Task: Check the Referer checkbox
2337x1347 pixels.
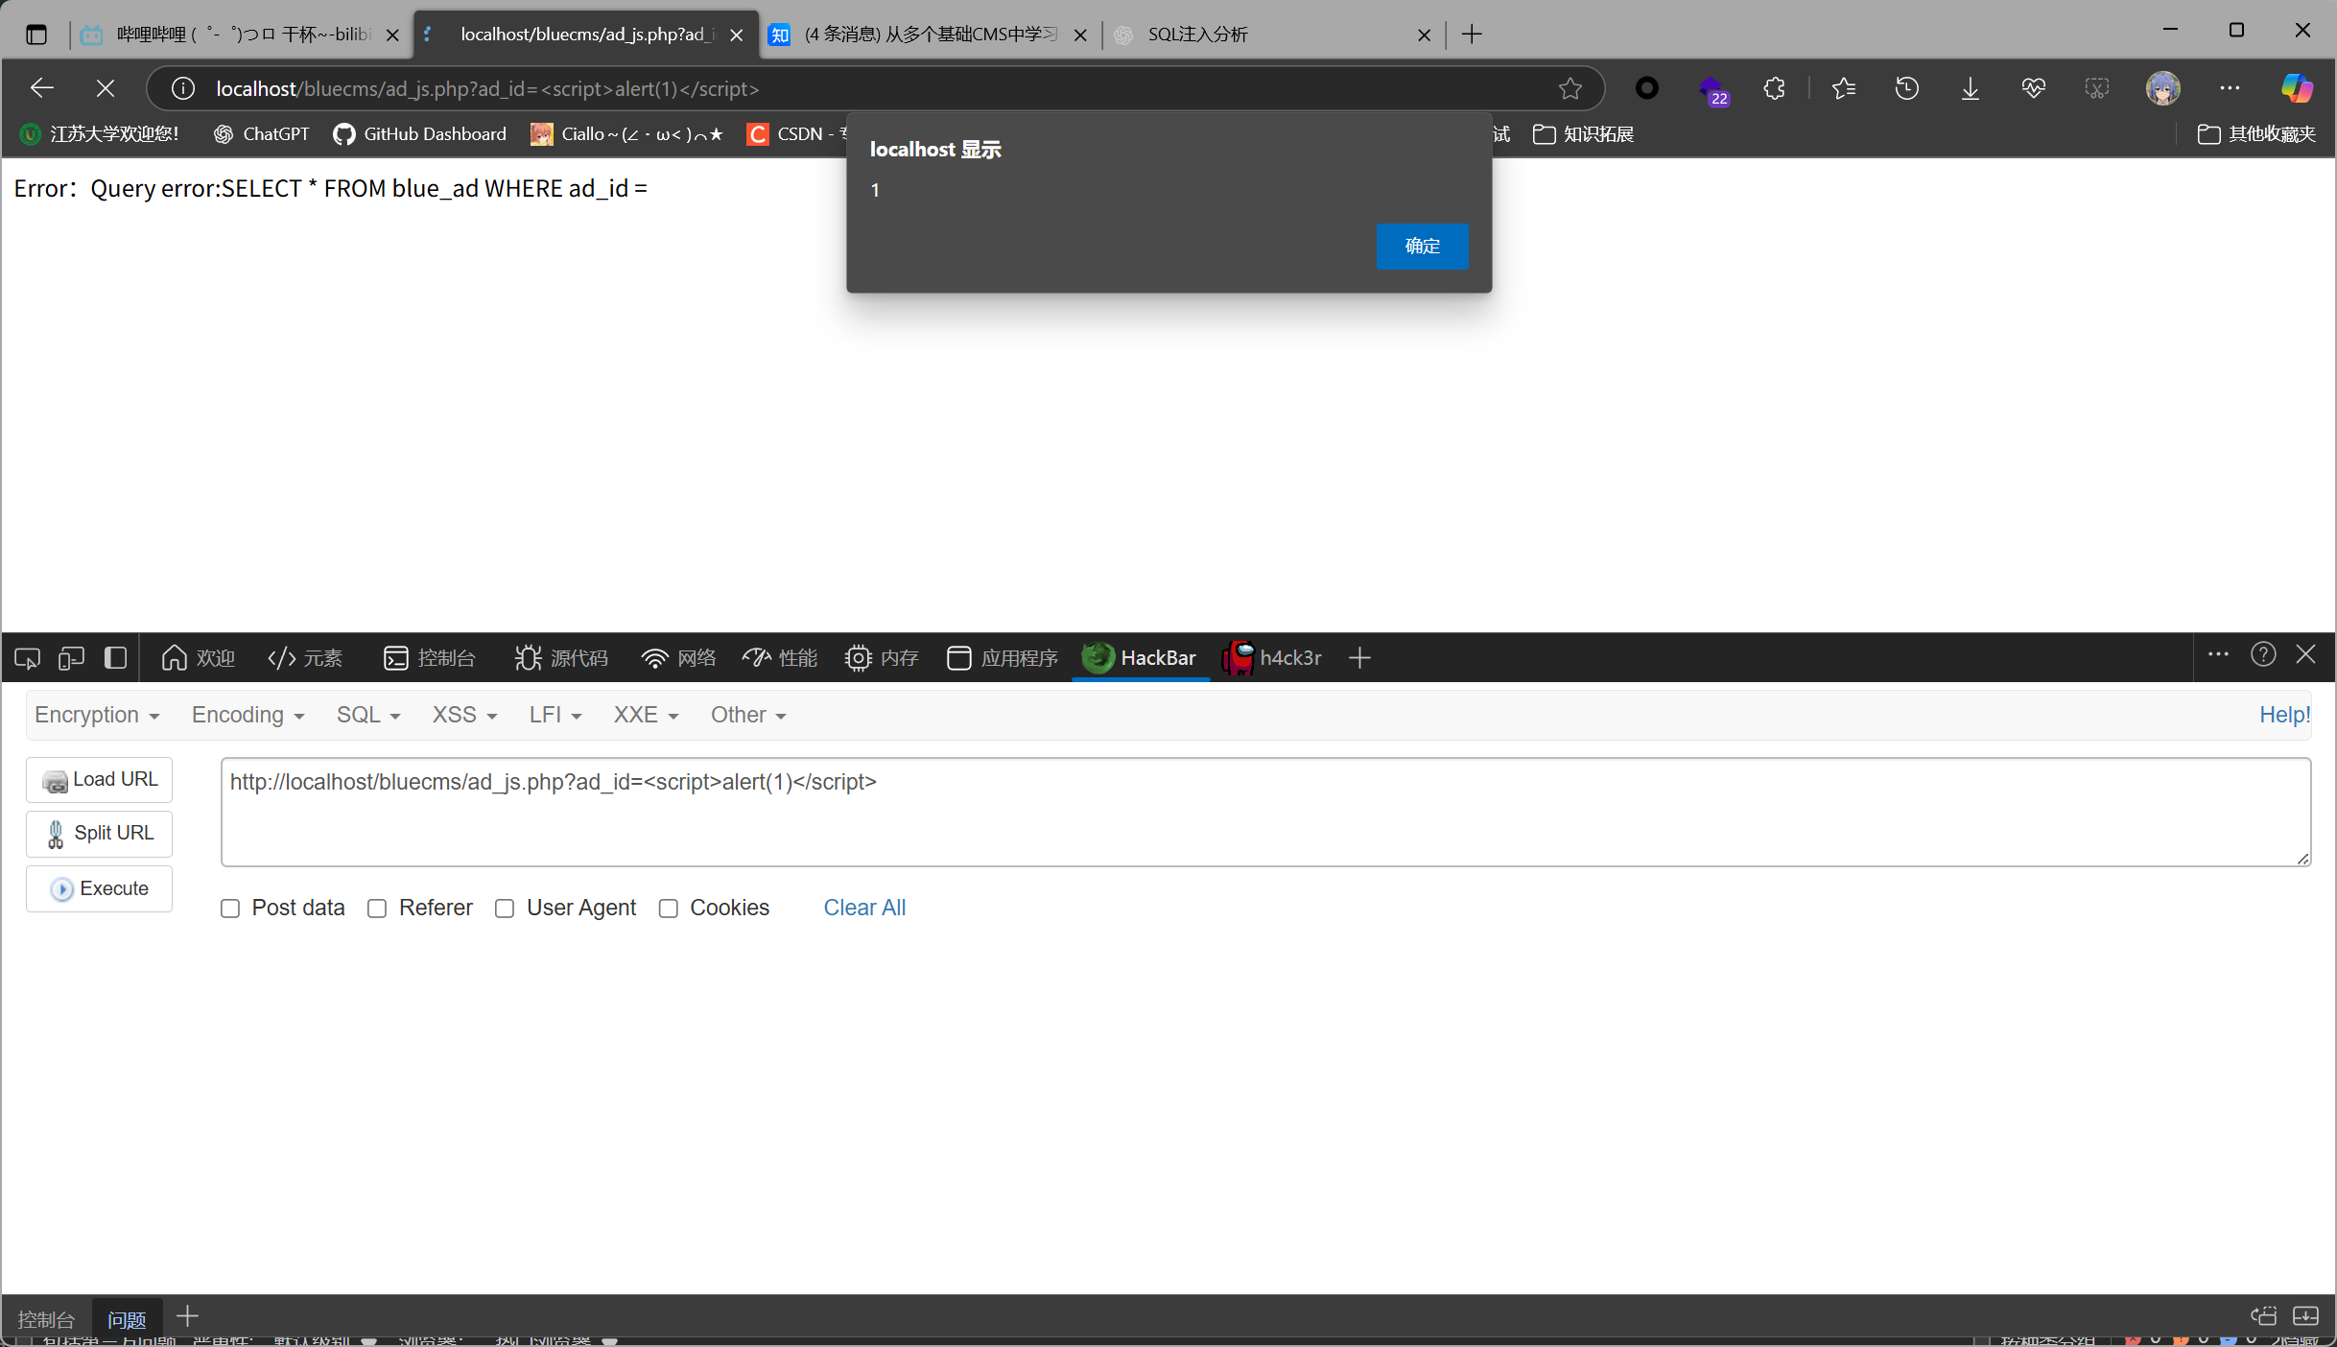Action: pos(377,909)
